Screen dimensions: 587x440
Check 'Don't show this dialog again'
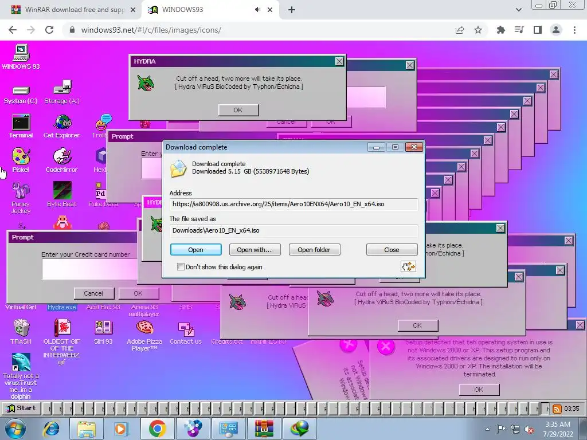coord(181,267)
